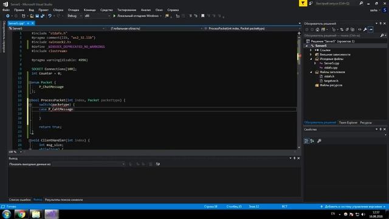Viewport: 389px width, 219px height.
Task: Click the Property Pages wrench in Properties
Action: pyautogui.click(x=319, y=141)
